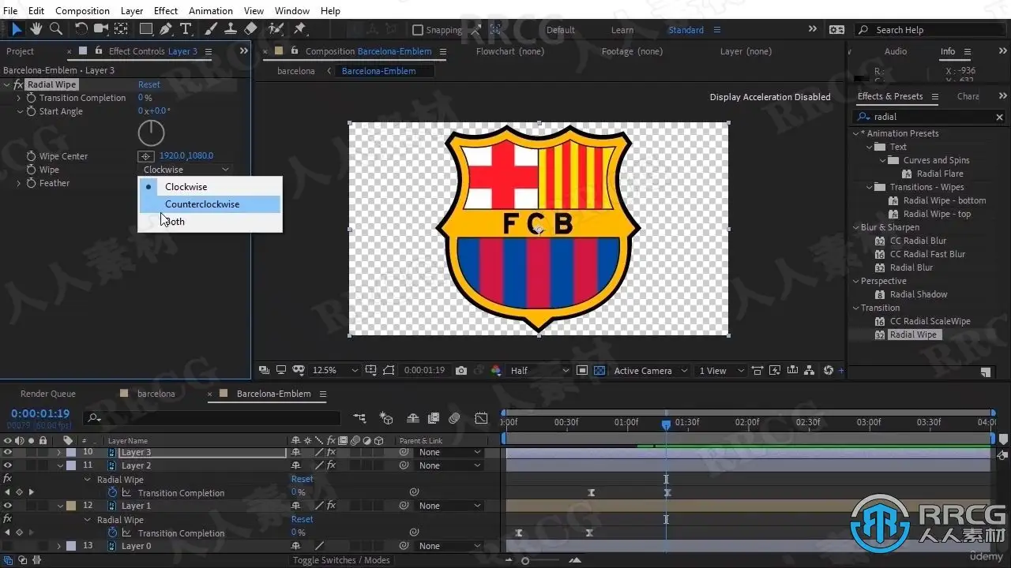Click the effects search field containing radial

click(930, 117)
